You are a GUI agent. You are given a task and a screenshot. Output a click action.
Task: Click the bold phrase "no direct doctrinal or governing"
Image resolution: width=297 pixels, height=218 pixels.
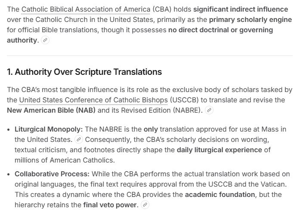(221, 30)
